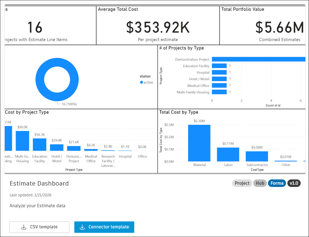Click the $2.4K data label
Image resolution: width=309 pixels, height=237 pixels.
(108, 147)
